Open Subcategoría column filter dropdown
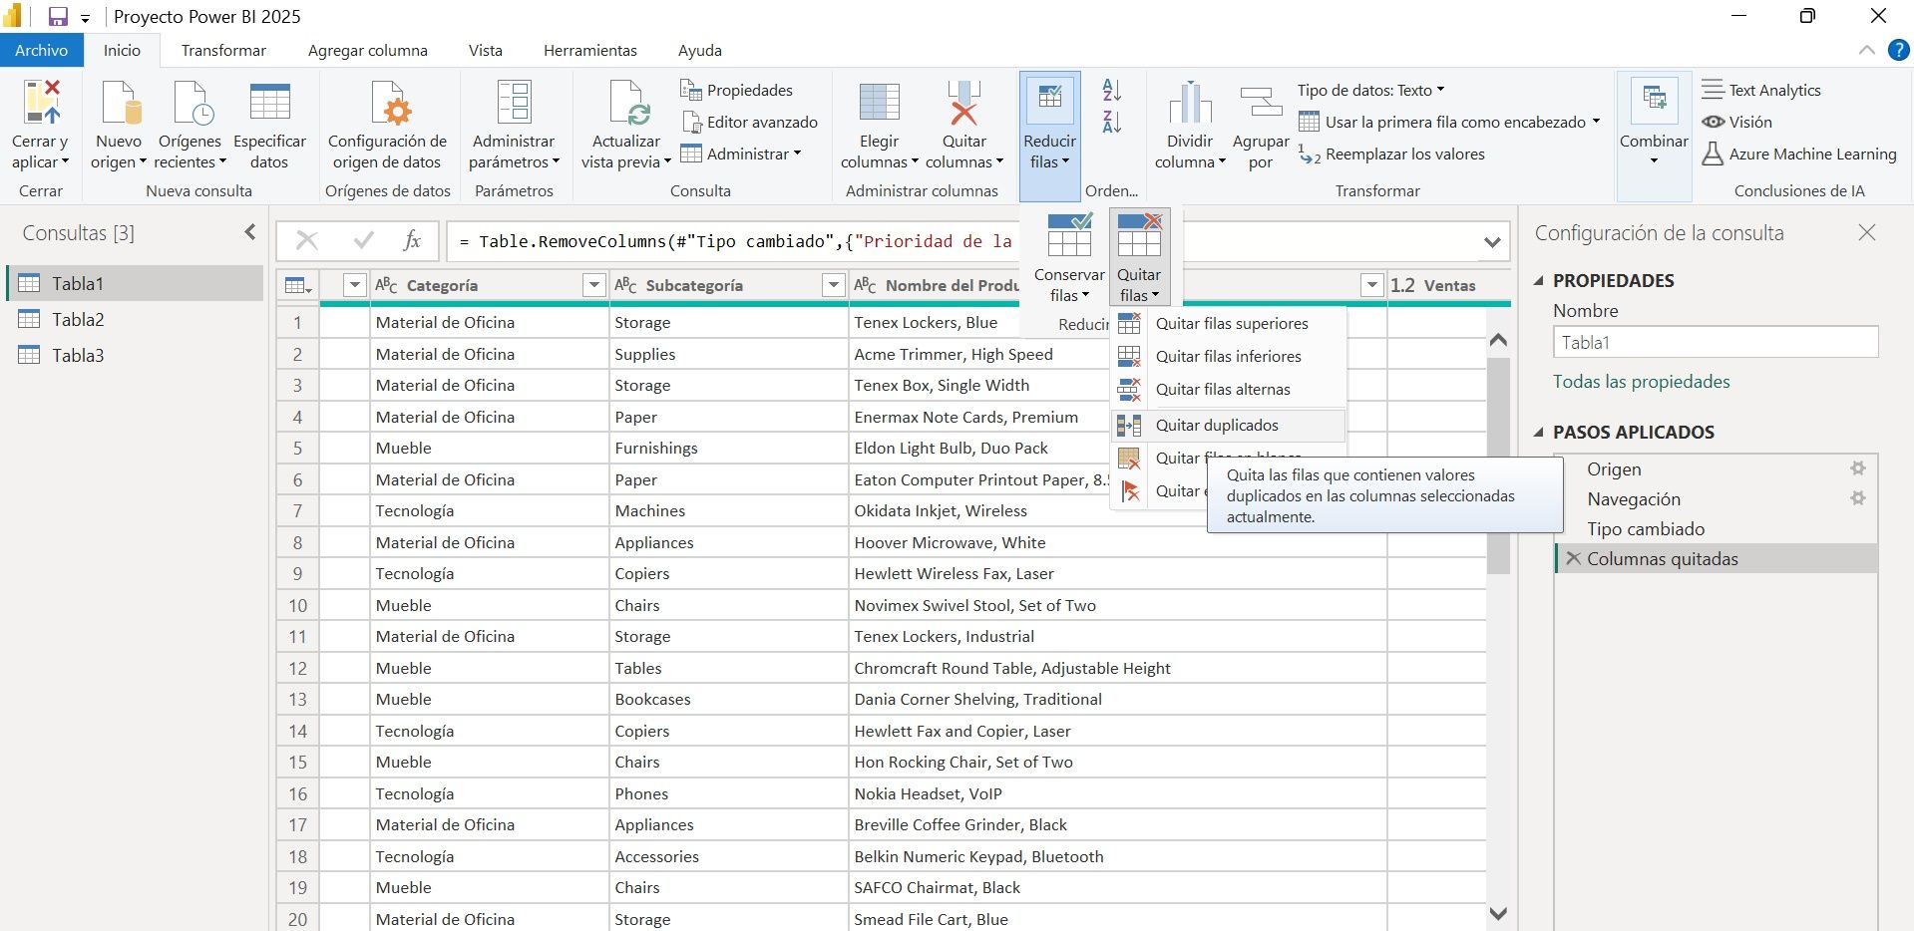This screenshot has height=931, width=1914. (833, 285)
